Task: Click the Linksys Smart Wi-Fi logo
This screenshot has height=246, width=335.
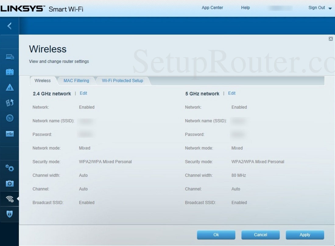Action: [42, 9]
